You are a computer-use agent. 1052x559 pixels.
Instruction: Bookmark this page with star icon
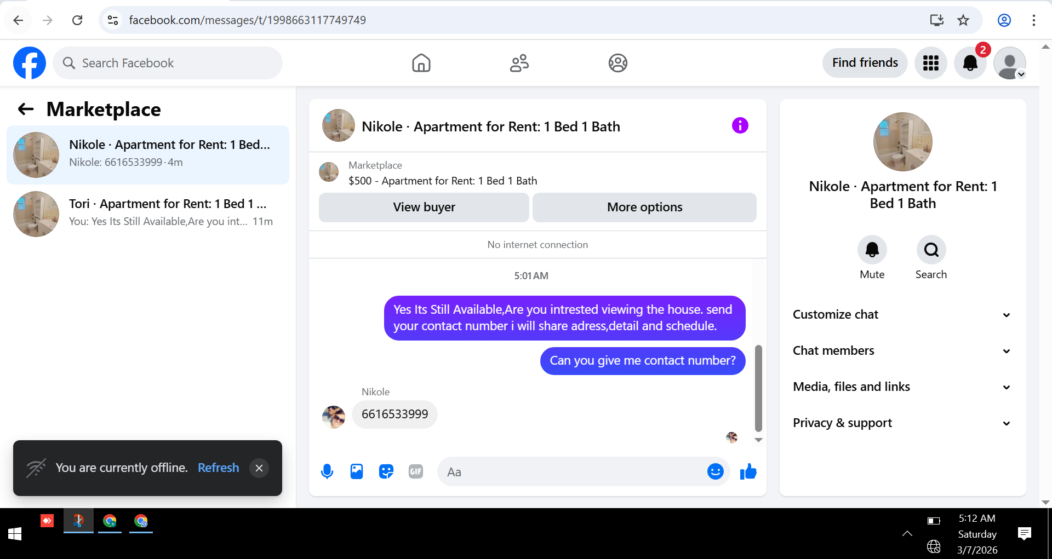pyautogui.click(x=963, y=20)
